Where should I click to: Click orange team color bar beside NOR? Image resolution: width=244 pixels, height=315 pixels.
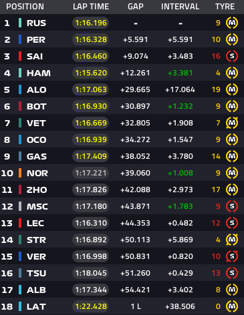coord(20,173)
